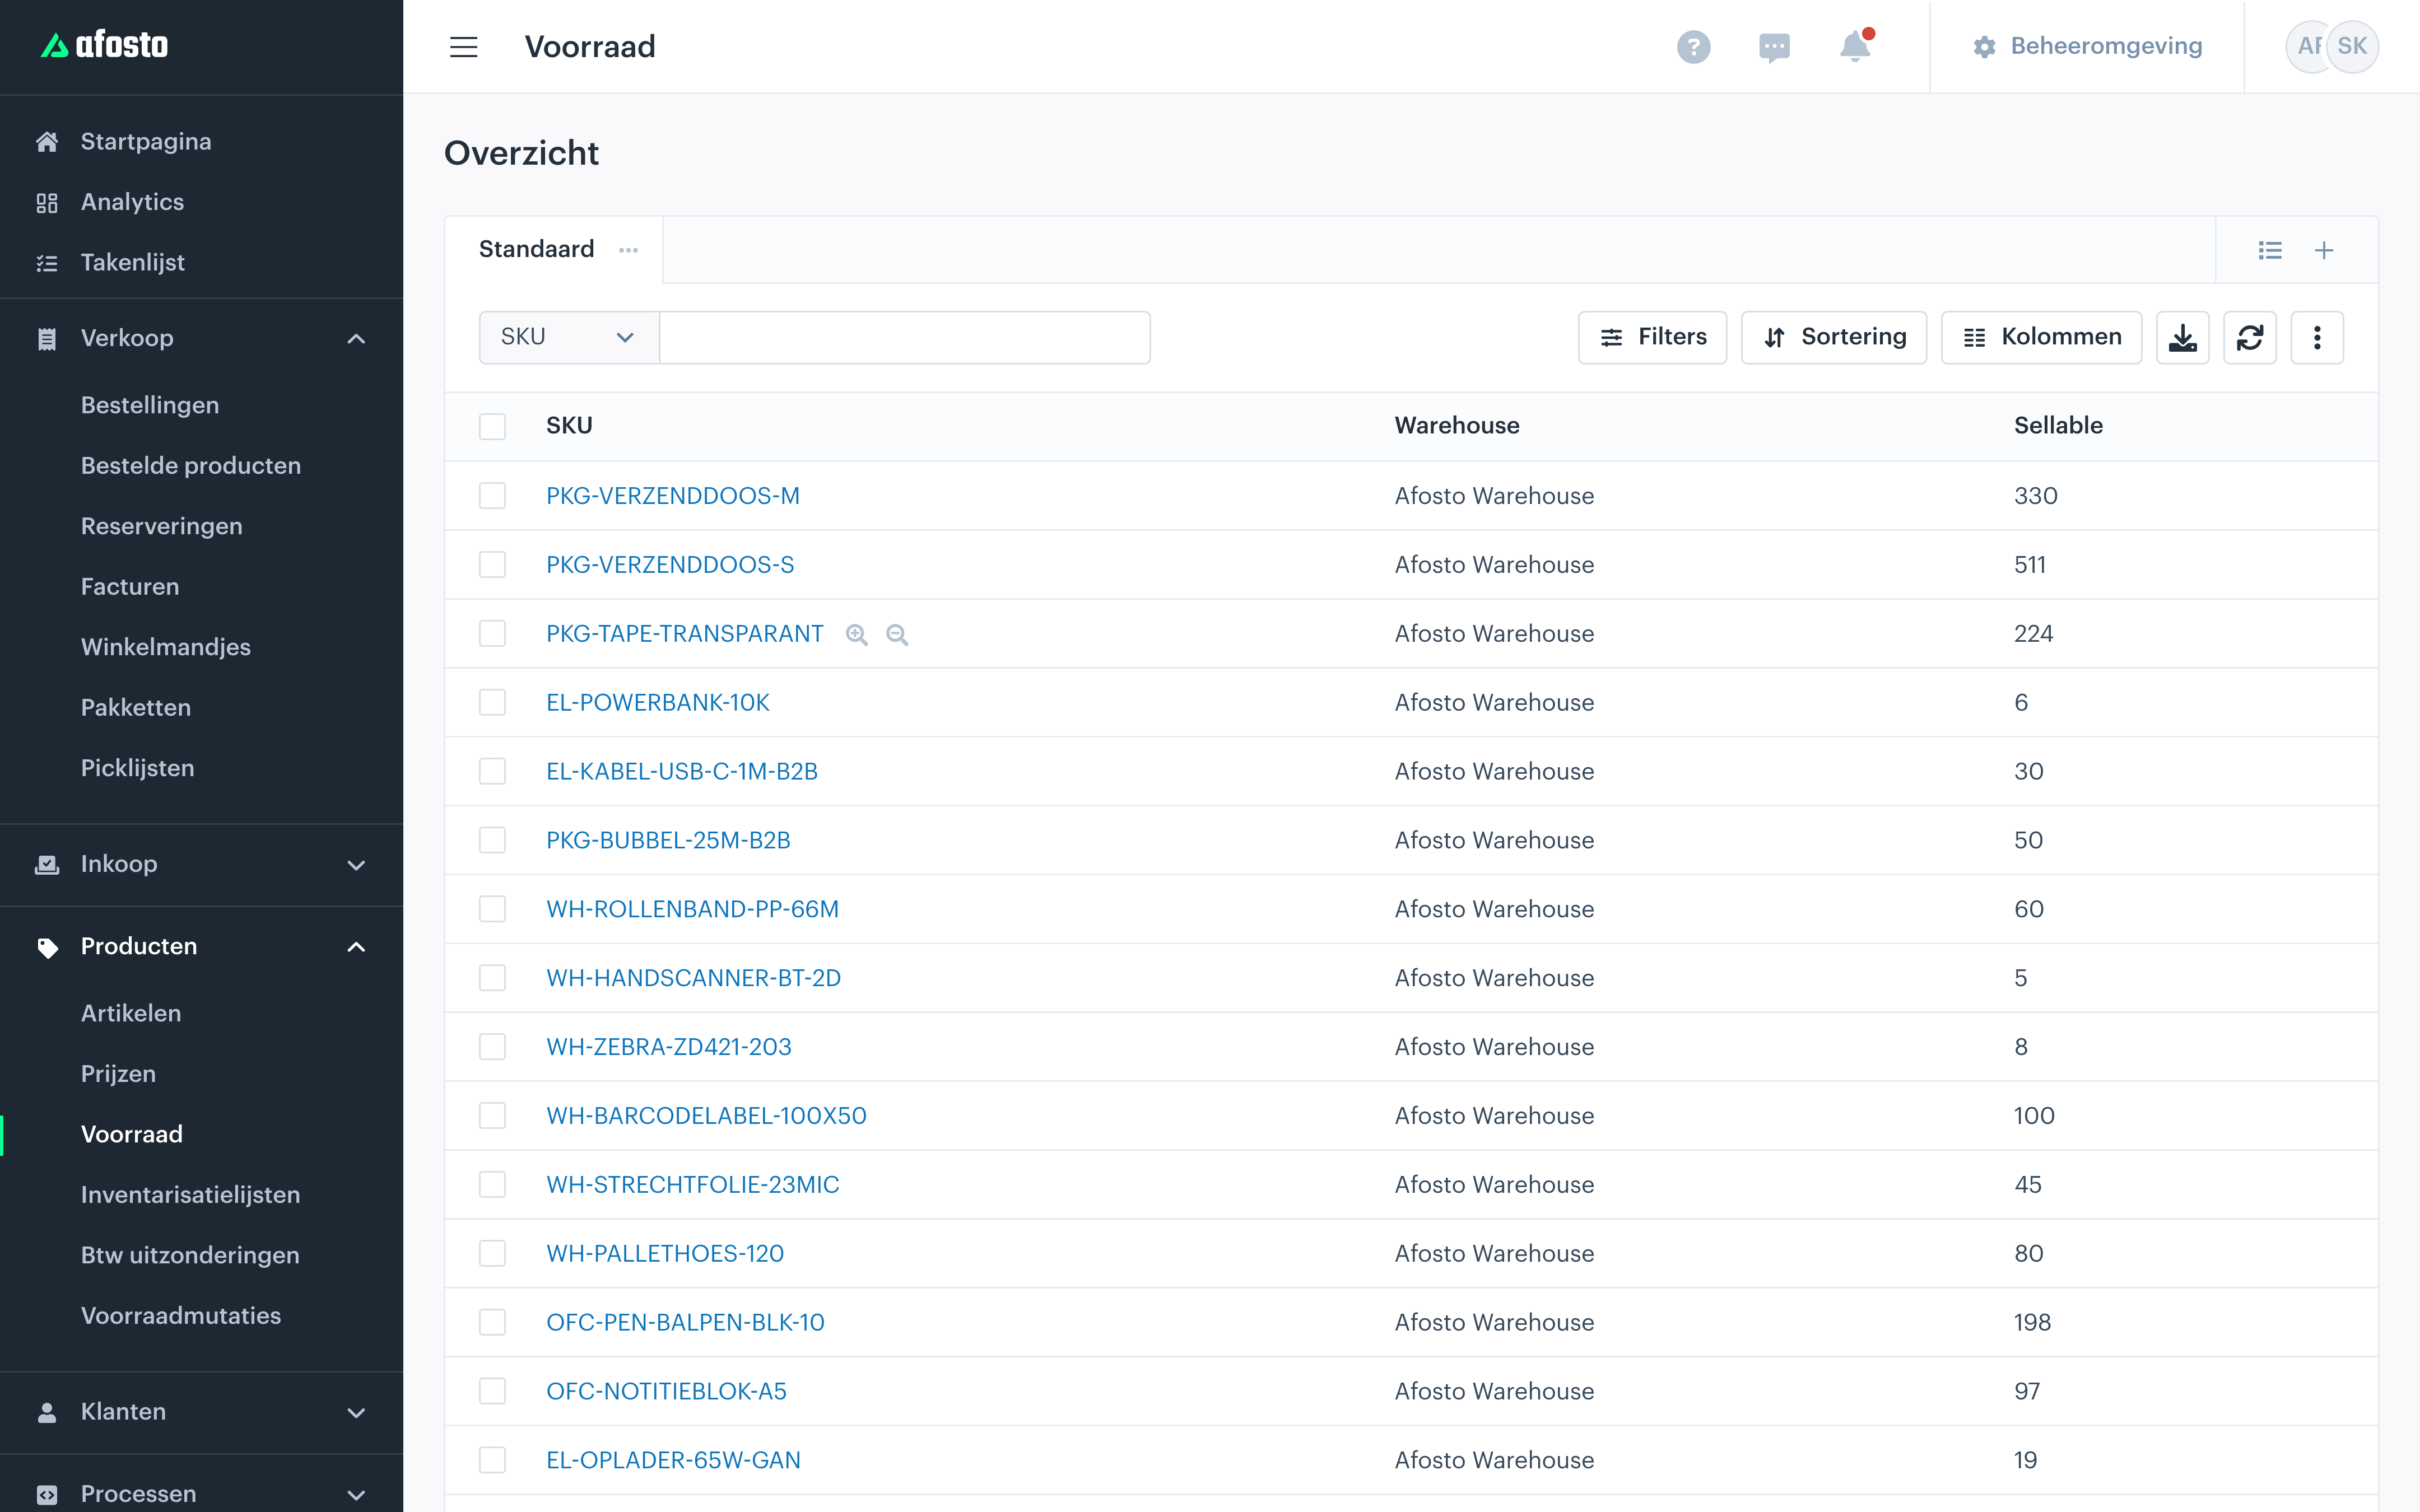Check the OFC-NOTITIEBLOK-A5 row checkbox
This screenshot has width=2420, height=1512.
pyautogui.click(x=492, y=1392)
